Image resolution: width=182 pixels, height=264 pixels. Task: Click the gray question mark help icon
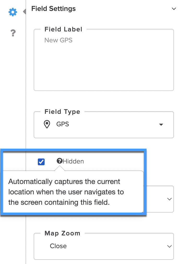tap(13, 33)
